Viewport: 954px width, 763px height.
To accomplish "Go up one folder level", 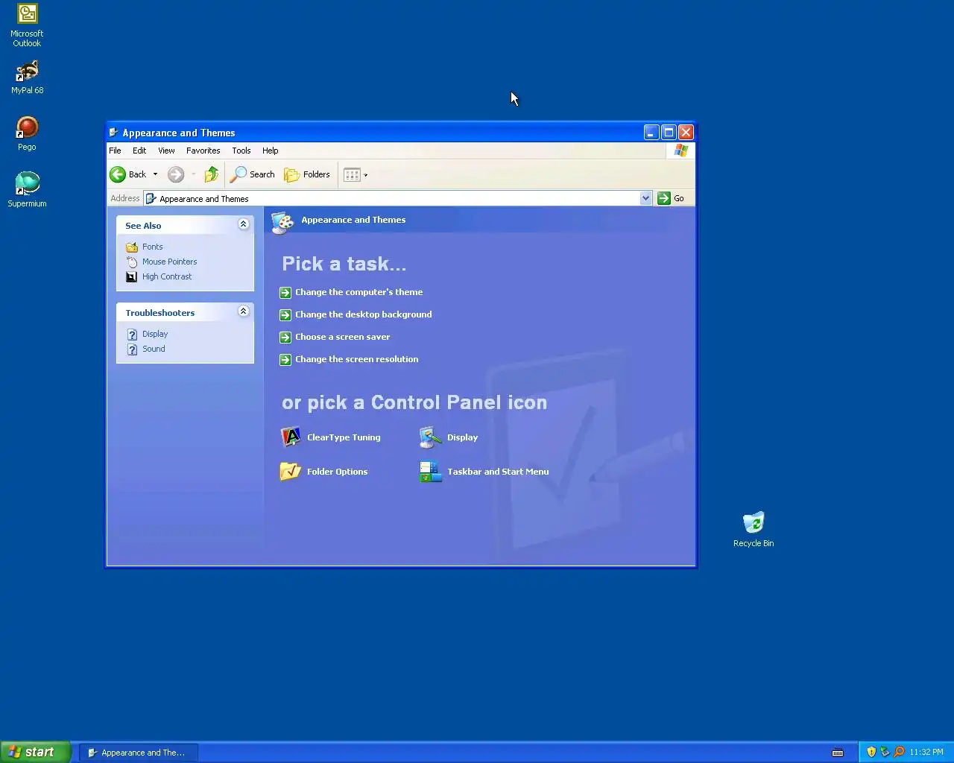I will pyautogui.click(x=212, y=174).
